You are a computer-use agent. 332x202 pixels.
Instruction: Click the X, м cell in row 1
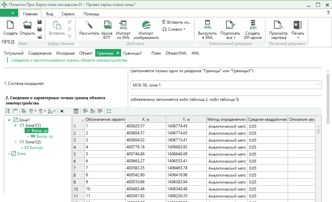(145, 126)
